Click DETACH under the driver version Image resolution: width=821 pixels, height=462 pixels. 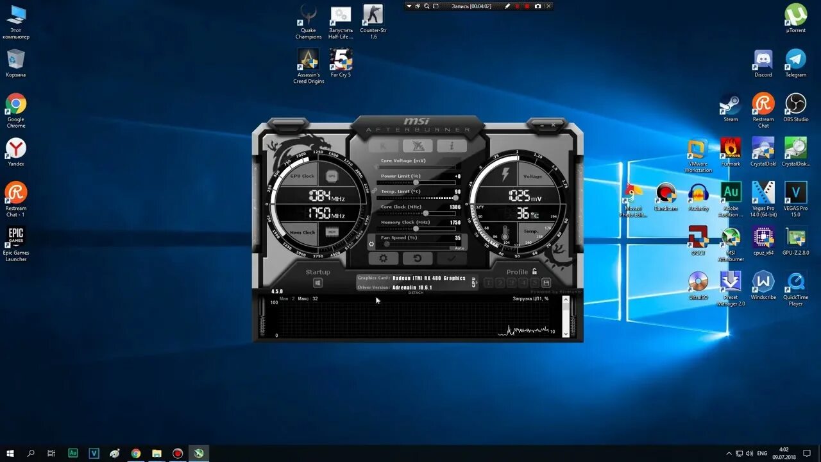coord(416,293)
